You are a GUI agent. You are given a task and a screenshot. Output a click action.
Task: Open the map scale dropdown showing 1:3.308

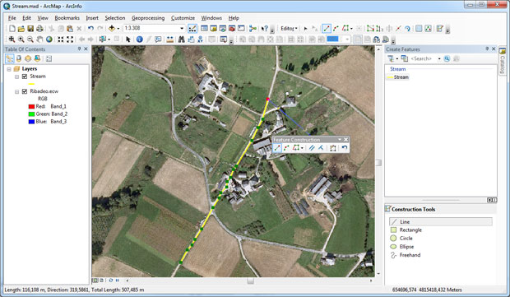182,29
